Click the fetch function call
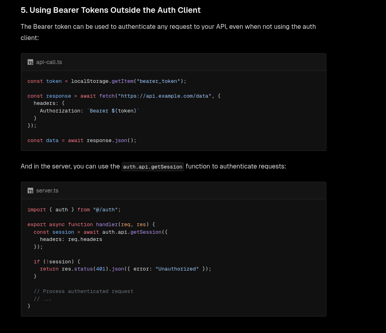The image size is (386, 333). (x=107, y=96)
